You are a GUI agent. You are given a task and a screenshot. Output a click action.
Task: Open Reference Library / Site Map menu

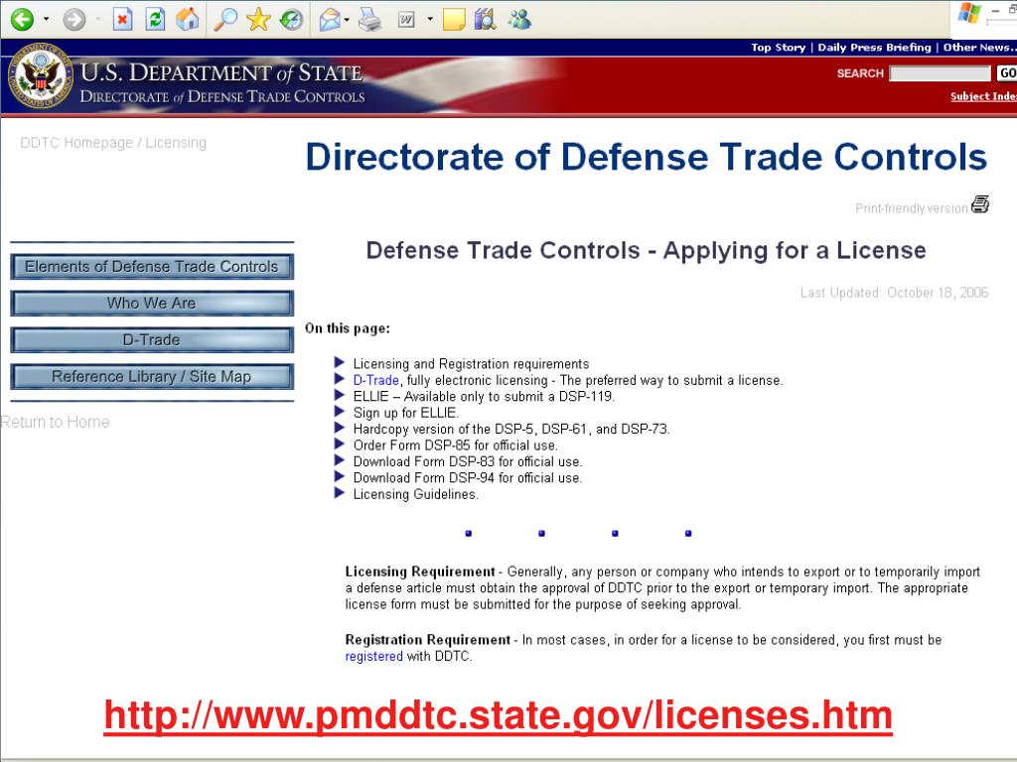coord(152,376)
